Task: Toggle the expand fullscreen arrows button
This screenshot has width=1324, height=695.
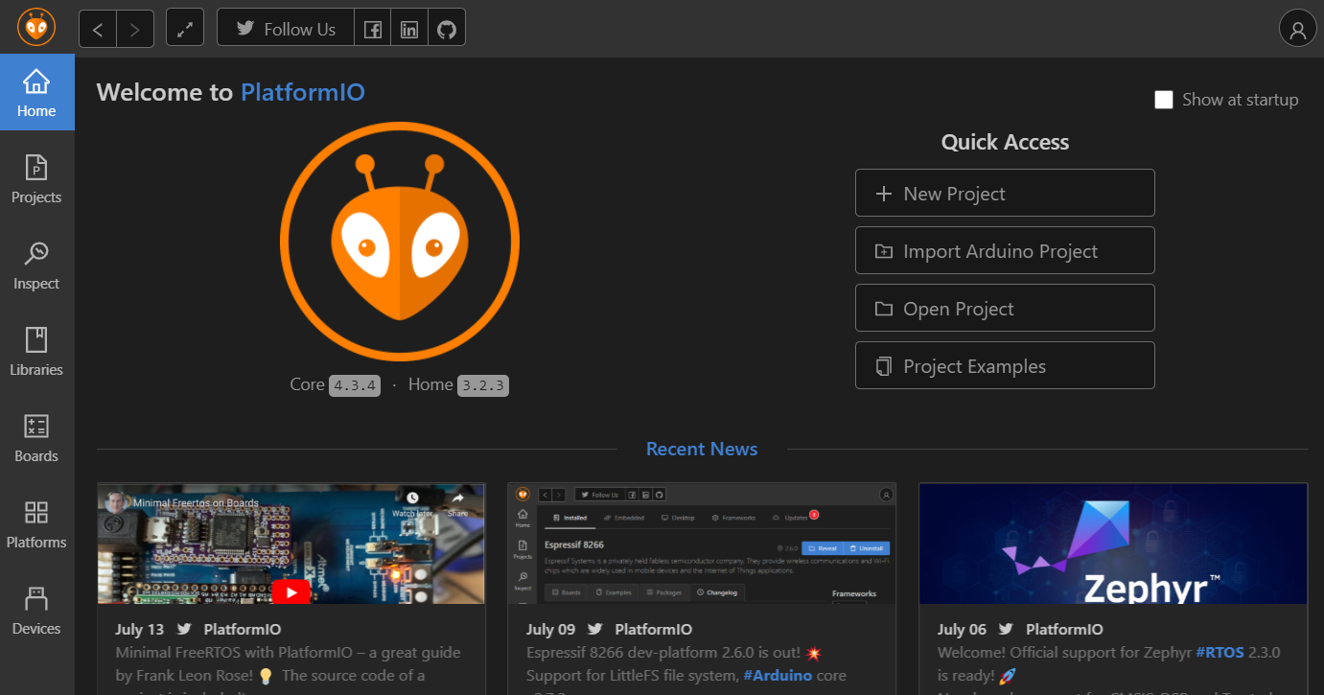Action: [x=185, y=29]
